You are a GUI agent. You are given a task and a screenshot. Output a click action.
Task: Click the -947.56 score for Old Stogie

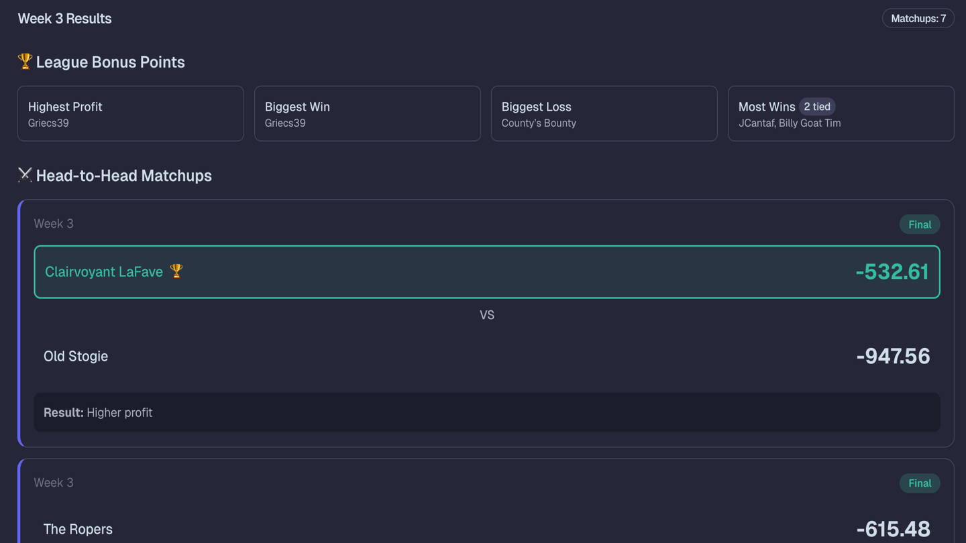[893, 356]
